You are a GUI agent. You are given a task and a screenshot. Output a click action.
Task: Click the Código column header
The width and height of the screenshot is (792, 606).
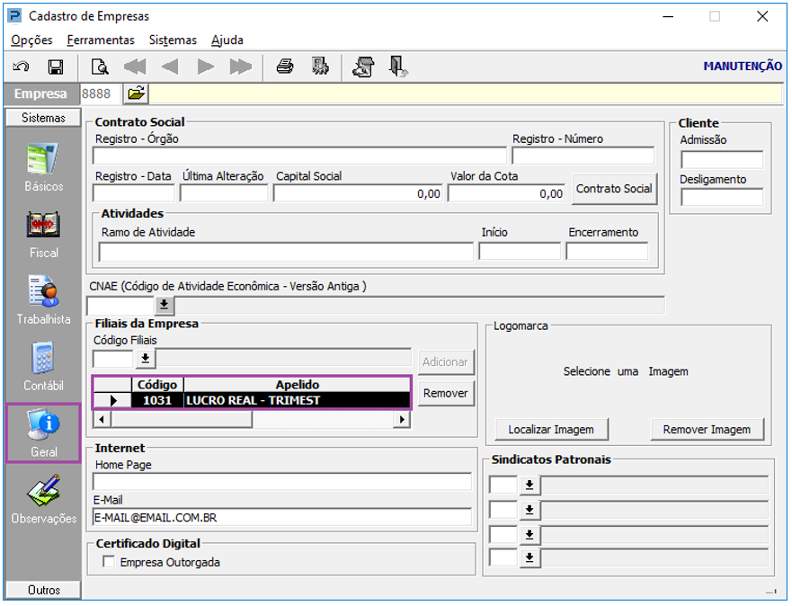157,385
